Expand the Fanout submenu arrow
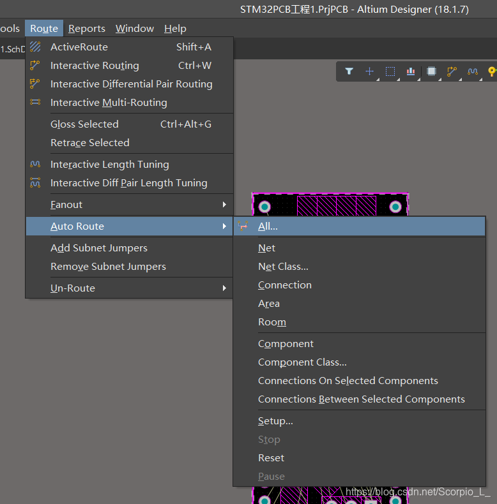 (x=224, y=204)
